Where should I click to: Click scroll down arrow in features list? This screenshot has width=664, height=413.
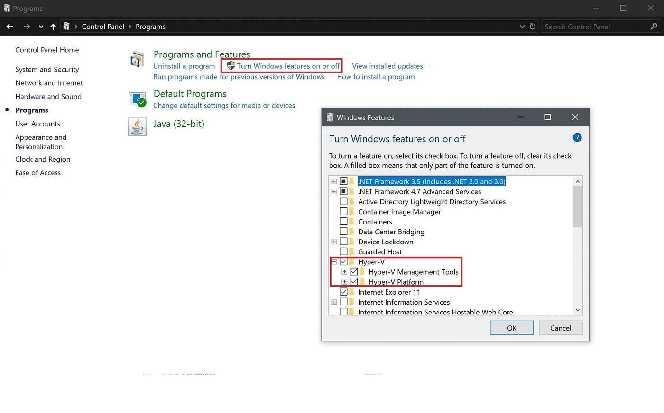(578, 310)
